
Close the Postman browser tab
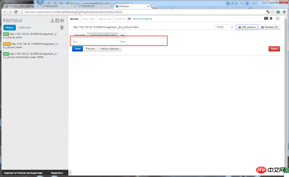pyautogui.click(x=148, y=6)
